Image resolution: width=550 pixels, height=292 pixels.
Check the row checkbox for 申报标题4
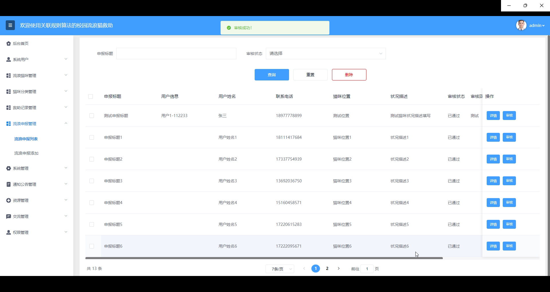tap(92, 203)
